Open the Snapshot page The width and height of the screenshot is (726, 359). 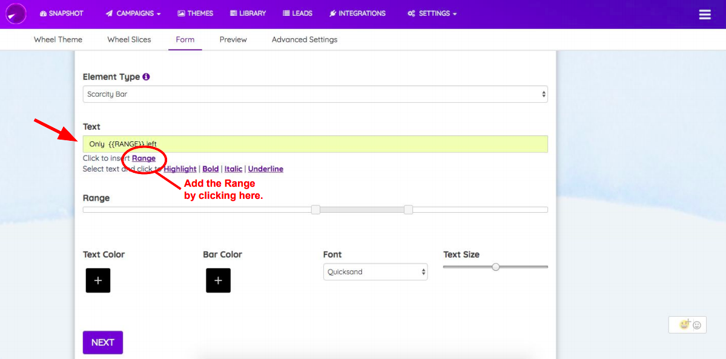[62, 13]
